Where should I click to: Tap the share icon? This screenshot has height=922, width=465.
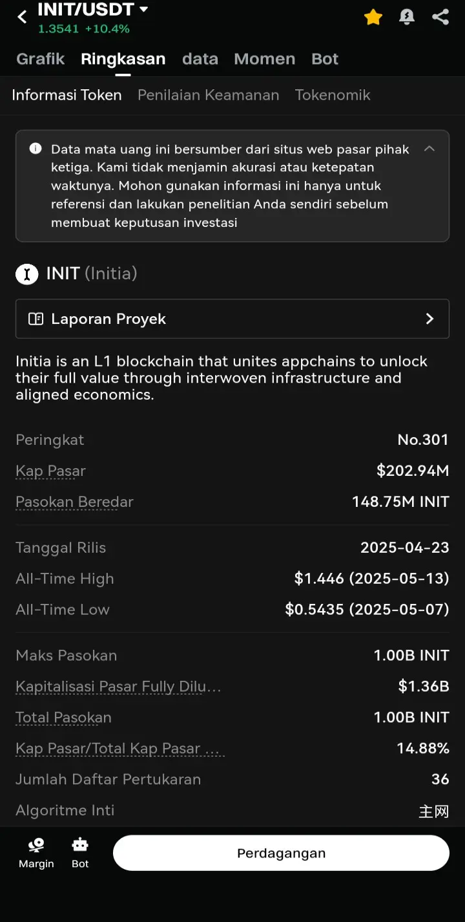pyautogui.click(x=440, y=17)
